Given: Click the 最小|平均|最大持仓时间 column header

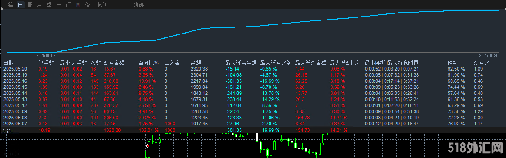Looking at the screenshot, I should point(392,63).
